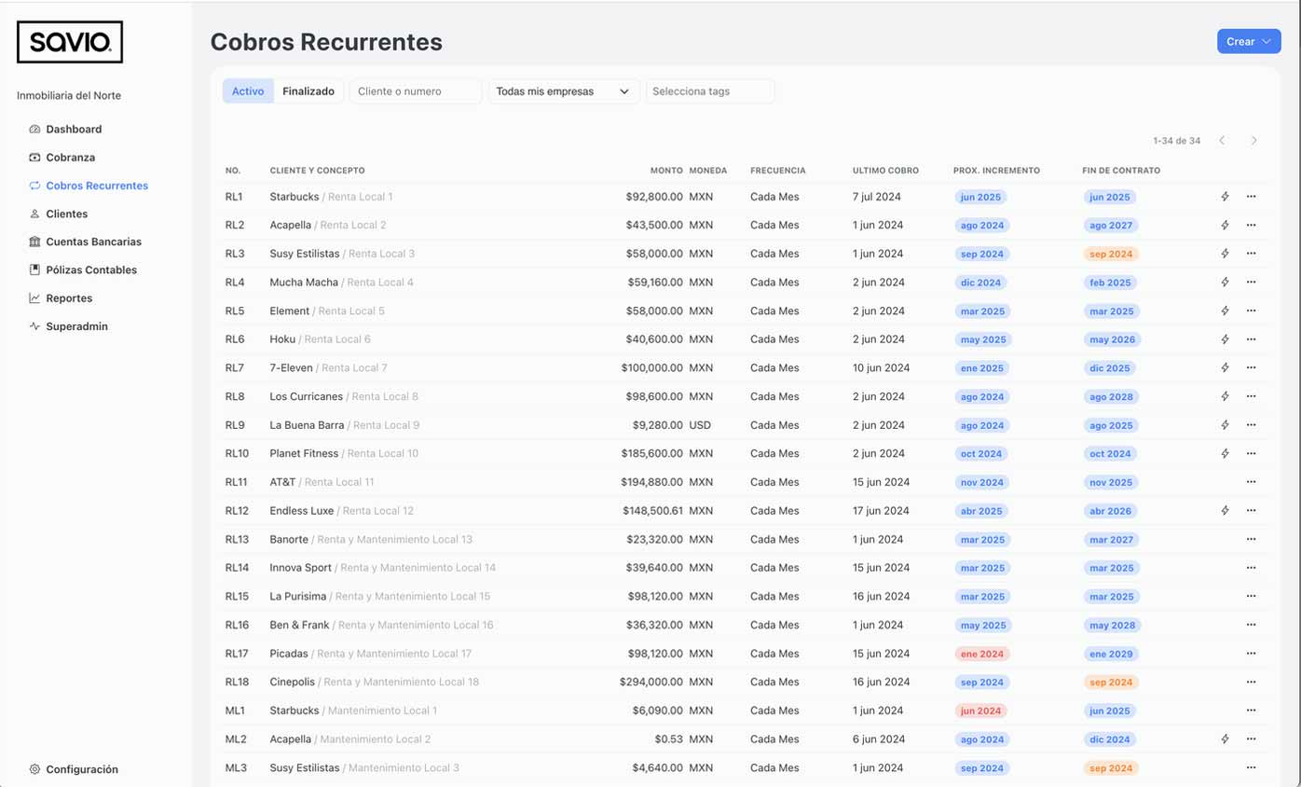Click the MONTO column header
This screenshot has width=1301, height=787.
[x=666, y=171]
